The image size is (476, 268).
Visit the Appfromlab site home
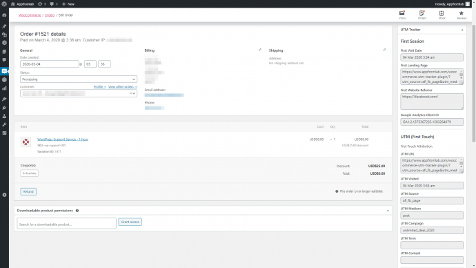pyautogui.click(x=23, y=4)
